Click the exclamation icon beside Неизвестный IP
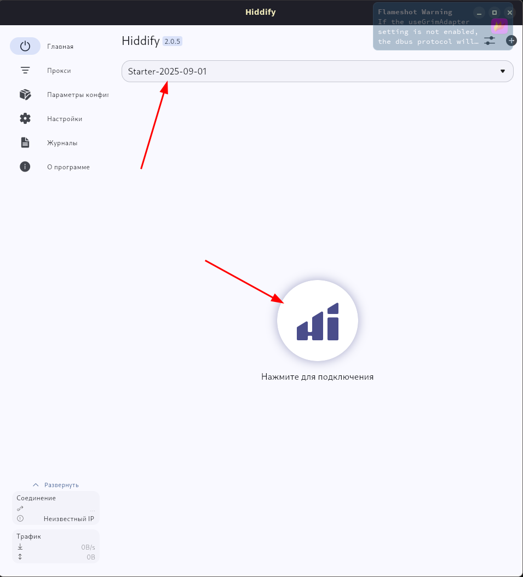Image resolution: width=523 pixels, height=577 pixels. point(20,518)
